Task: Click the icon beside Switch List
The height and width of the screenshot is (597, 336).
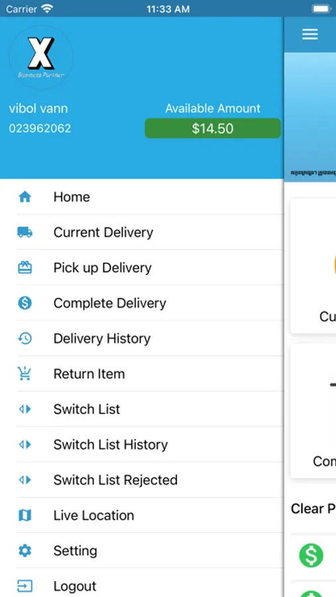Action: [x=25, y=409]
